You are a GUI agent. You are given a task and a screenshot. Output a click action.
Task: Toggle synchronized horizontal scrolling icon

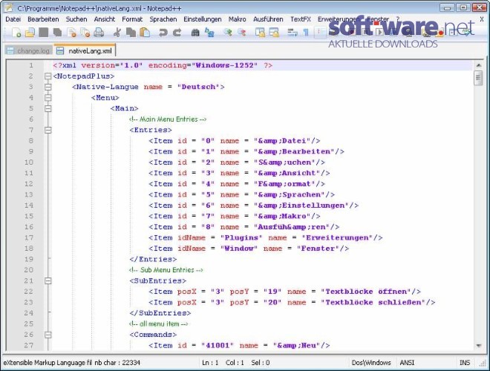[x=274, y=33]
